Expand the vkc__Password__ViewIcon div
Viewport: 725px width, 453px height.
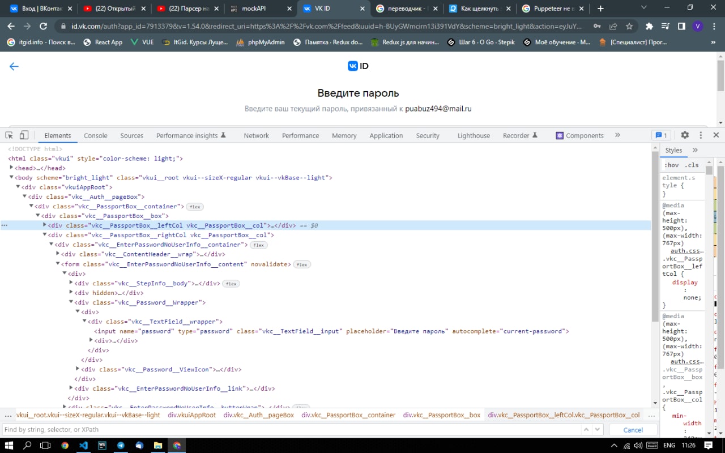[78, 369]
